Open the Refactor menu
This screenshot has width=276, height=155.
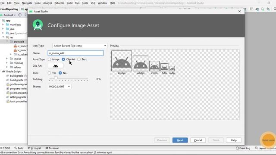pos(59,3)
